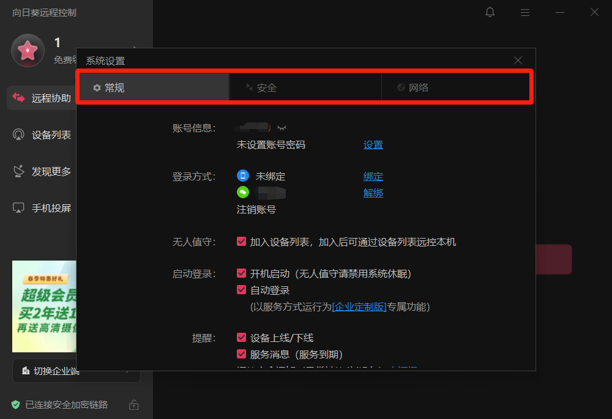Viewport: 612px width, 419px height.
Task: Switch to the 常规 tab
Action: (154, 87)
